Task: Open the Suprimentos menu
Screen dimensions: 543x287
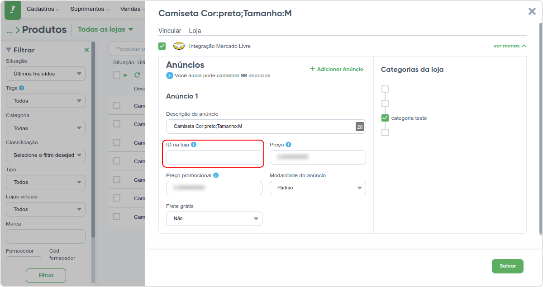Action: [x=90, y=9]
